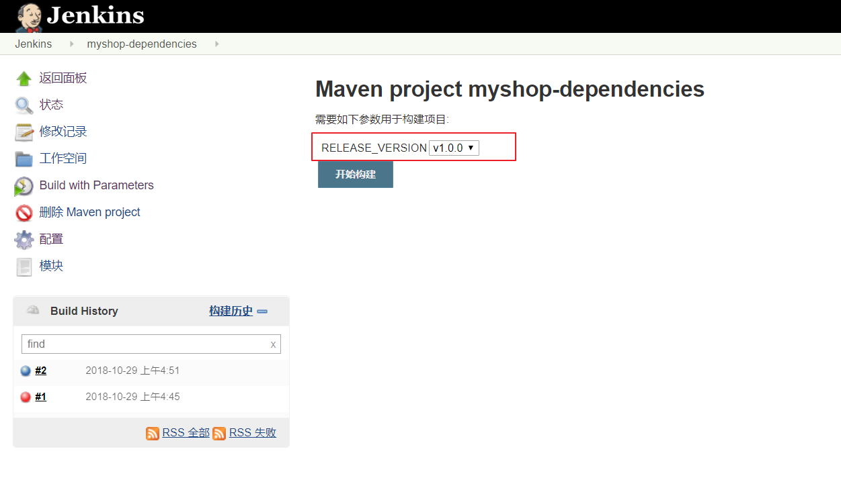Open Build with Parameters in sidebar
This screenshot has width=841, height=484.
coord(96,185)
